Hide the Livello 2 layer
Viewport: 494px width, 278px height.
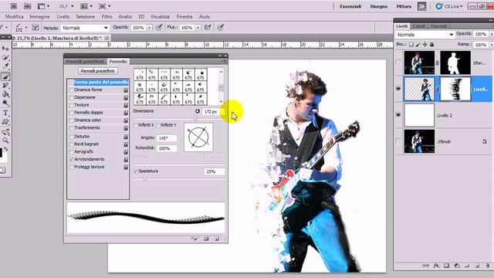398,115
